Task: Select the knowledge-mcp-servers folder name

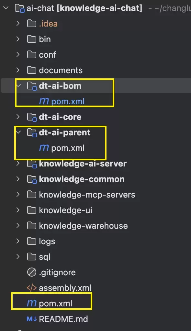Action: pyautogui.click(x=87, y=195)
